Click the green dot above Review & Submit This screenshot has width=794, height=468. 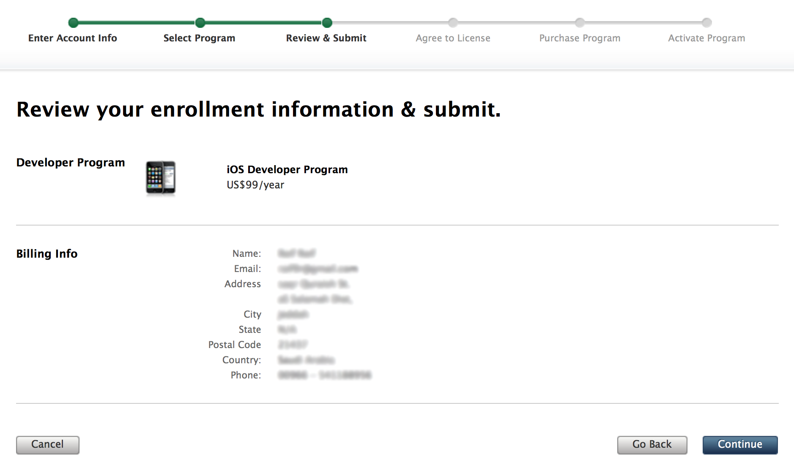(x=327, y=22)
